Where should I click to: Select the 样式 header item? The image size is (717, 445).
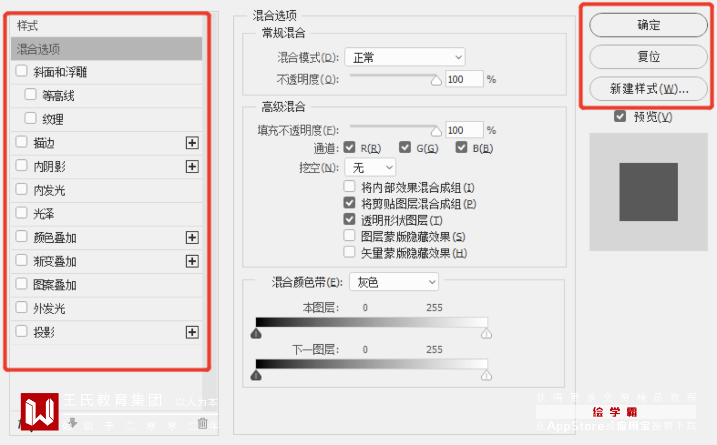tap(106, 26)
